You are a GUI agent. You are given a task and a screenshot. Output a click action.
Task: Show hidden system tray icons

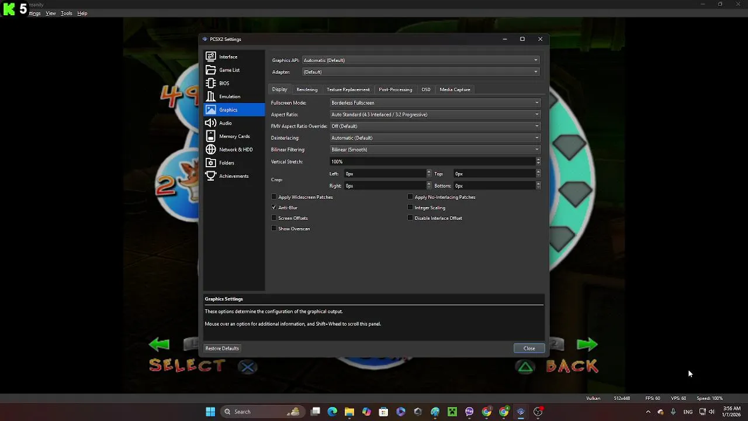click(x=648, y=412)
